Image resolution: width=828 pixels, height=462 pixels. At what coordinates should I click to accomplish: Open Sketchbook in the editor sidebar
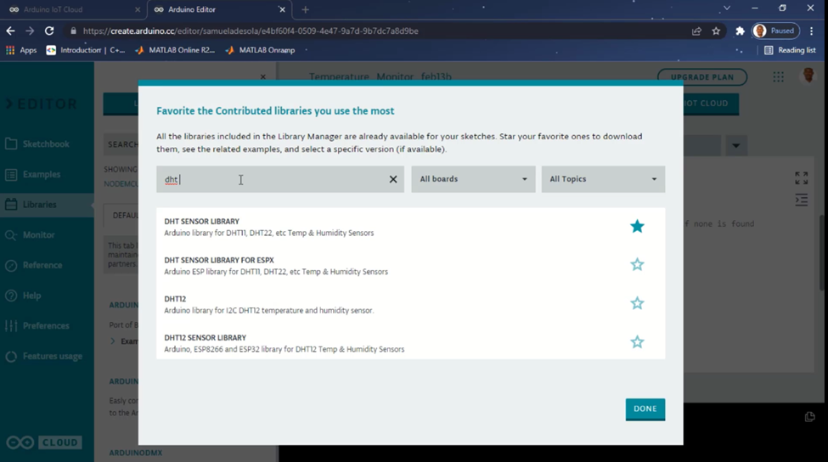tap(47, 144)
